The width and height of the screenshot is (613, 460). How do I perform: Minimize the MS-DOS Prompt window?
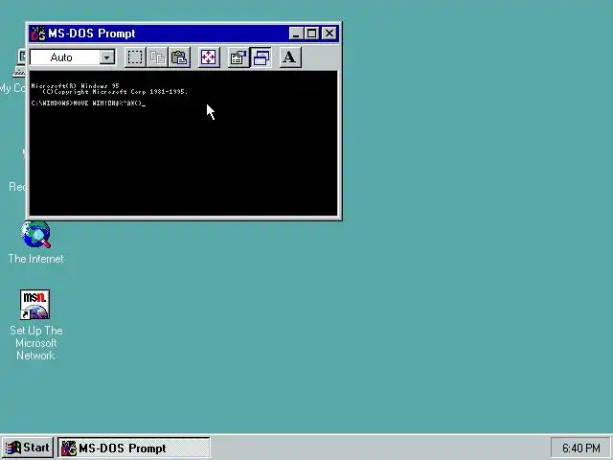coord(296,34)
